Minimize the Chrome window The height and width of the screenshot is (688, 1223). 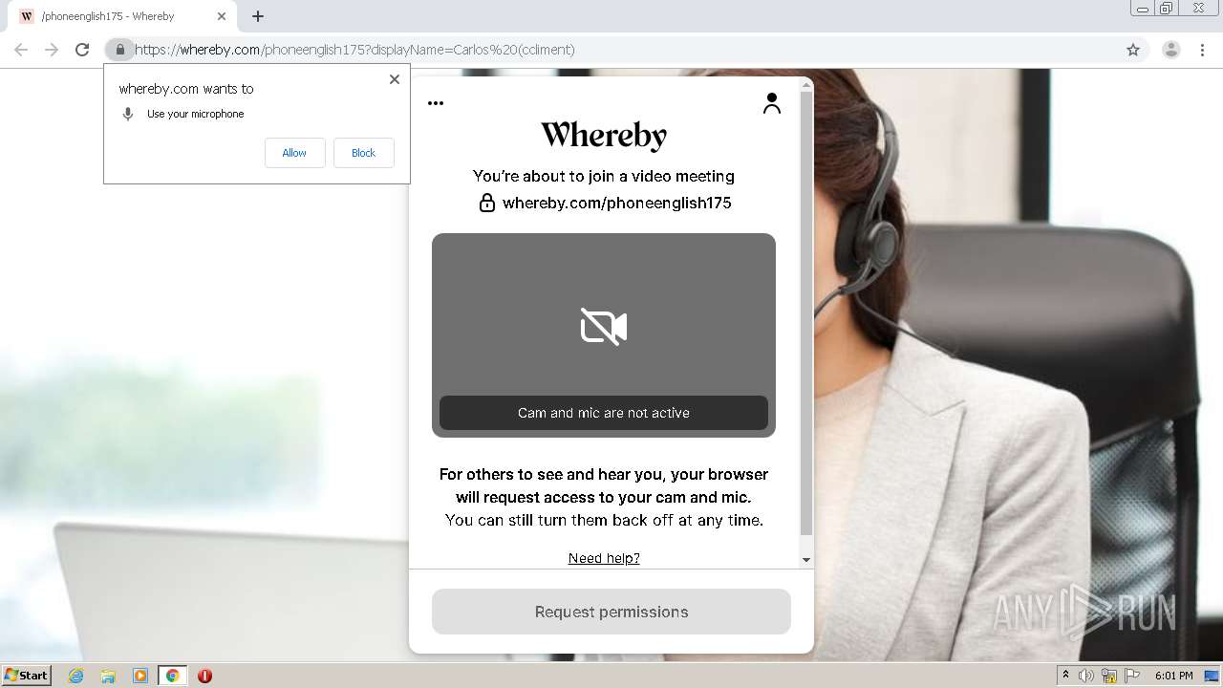pyautogui.click(x=1143, y=9)
